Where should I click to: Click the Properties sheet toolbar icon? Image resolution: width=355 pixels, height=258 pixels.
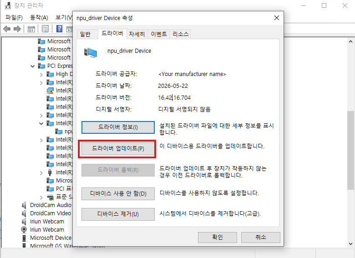pyautogui.click(x=45, y=29)
